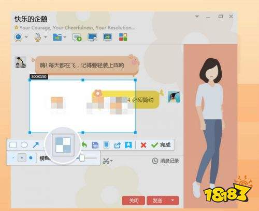Click the 关闭 button
The height and width of the screenshot is (211, 259).
tap(134, 201)
